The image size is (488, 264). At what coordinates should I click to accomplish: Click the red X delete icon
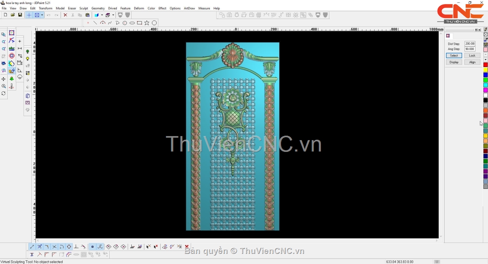[x=65, y=15]
